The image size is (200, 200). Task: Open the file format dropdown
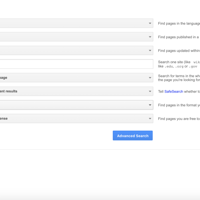pyautogui.click(x=76, y=105)
